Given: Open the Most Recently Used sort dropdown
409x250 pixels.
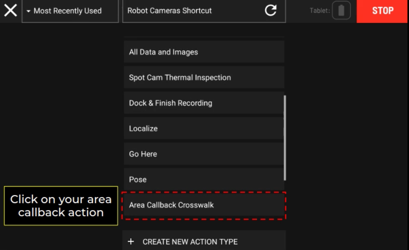Looking at the screenshot, I should click(70, 11).
